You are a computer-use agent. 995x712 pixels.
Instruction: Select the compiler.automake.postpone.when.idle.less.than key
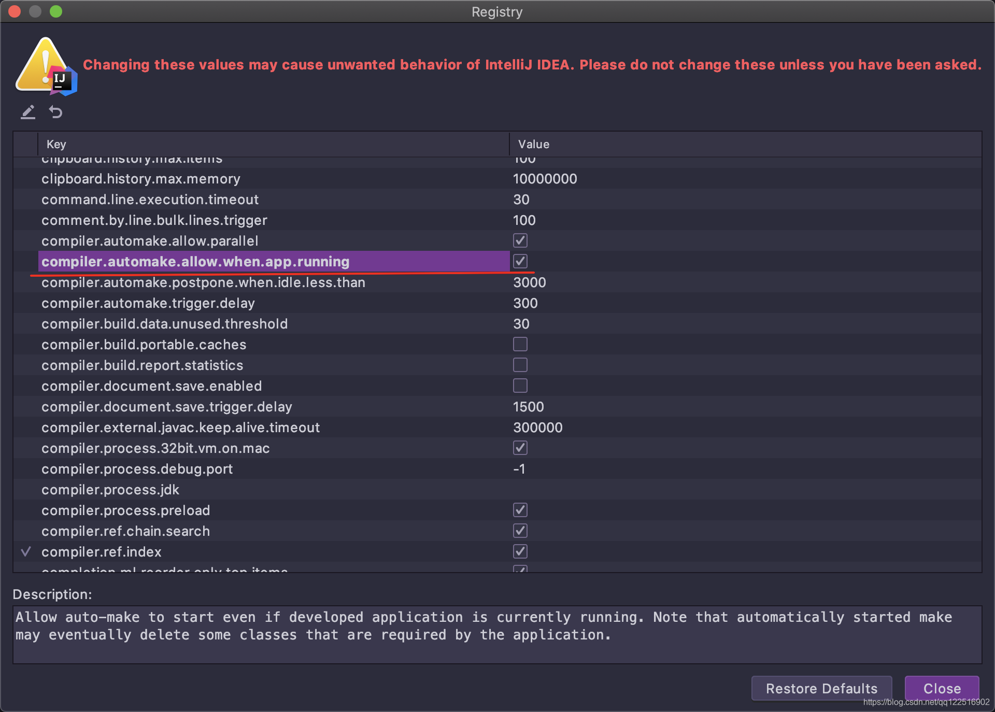203,282
